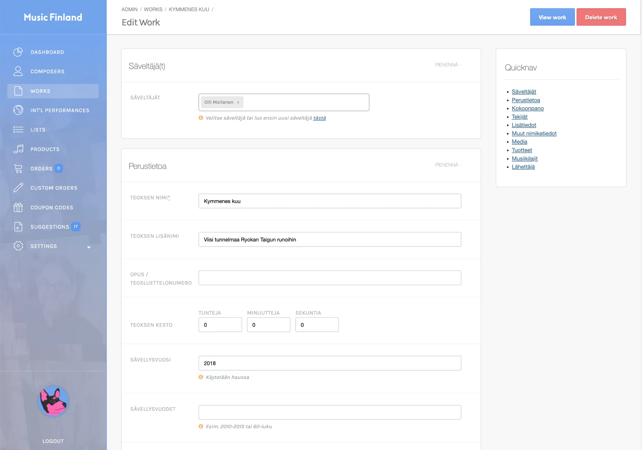The width and height of the screenshot is (642, 450).
Task: Click the Settings gear icon
Action: pos(18,246)
